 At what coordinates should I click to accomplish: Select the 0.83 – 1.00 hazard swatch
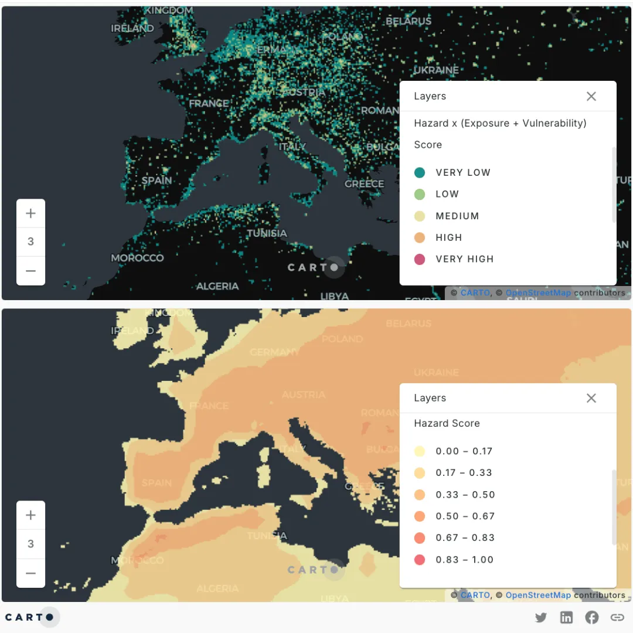[420, 560]
